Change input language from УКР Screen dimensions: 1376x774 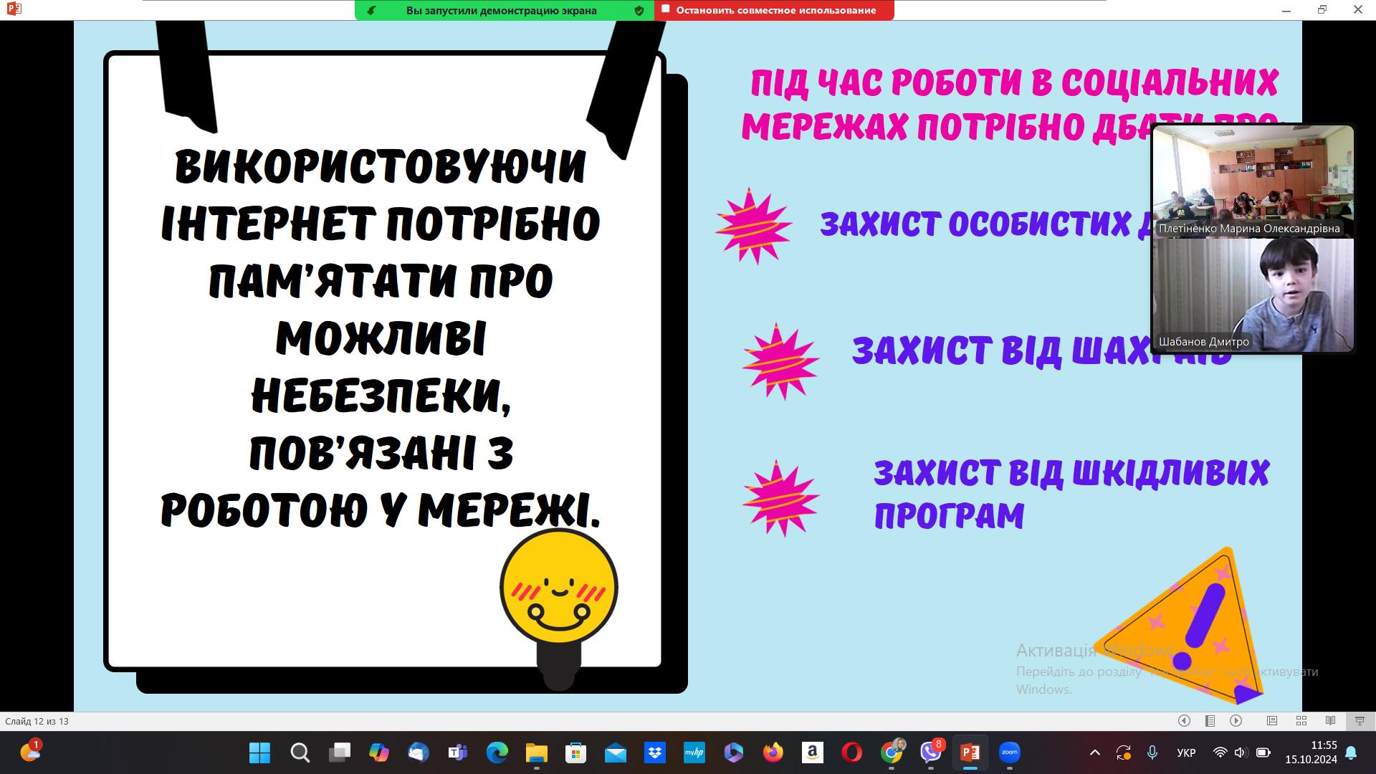point(1186,752)
